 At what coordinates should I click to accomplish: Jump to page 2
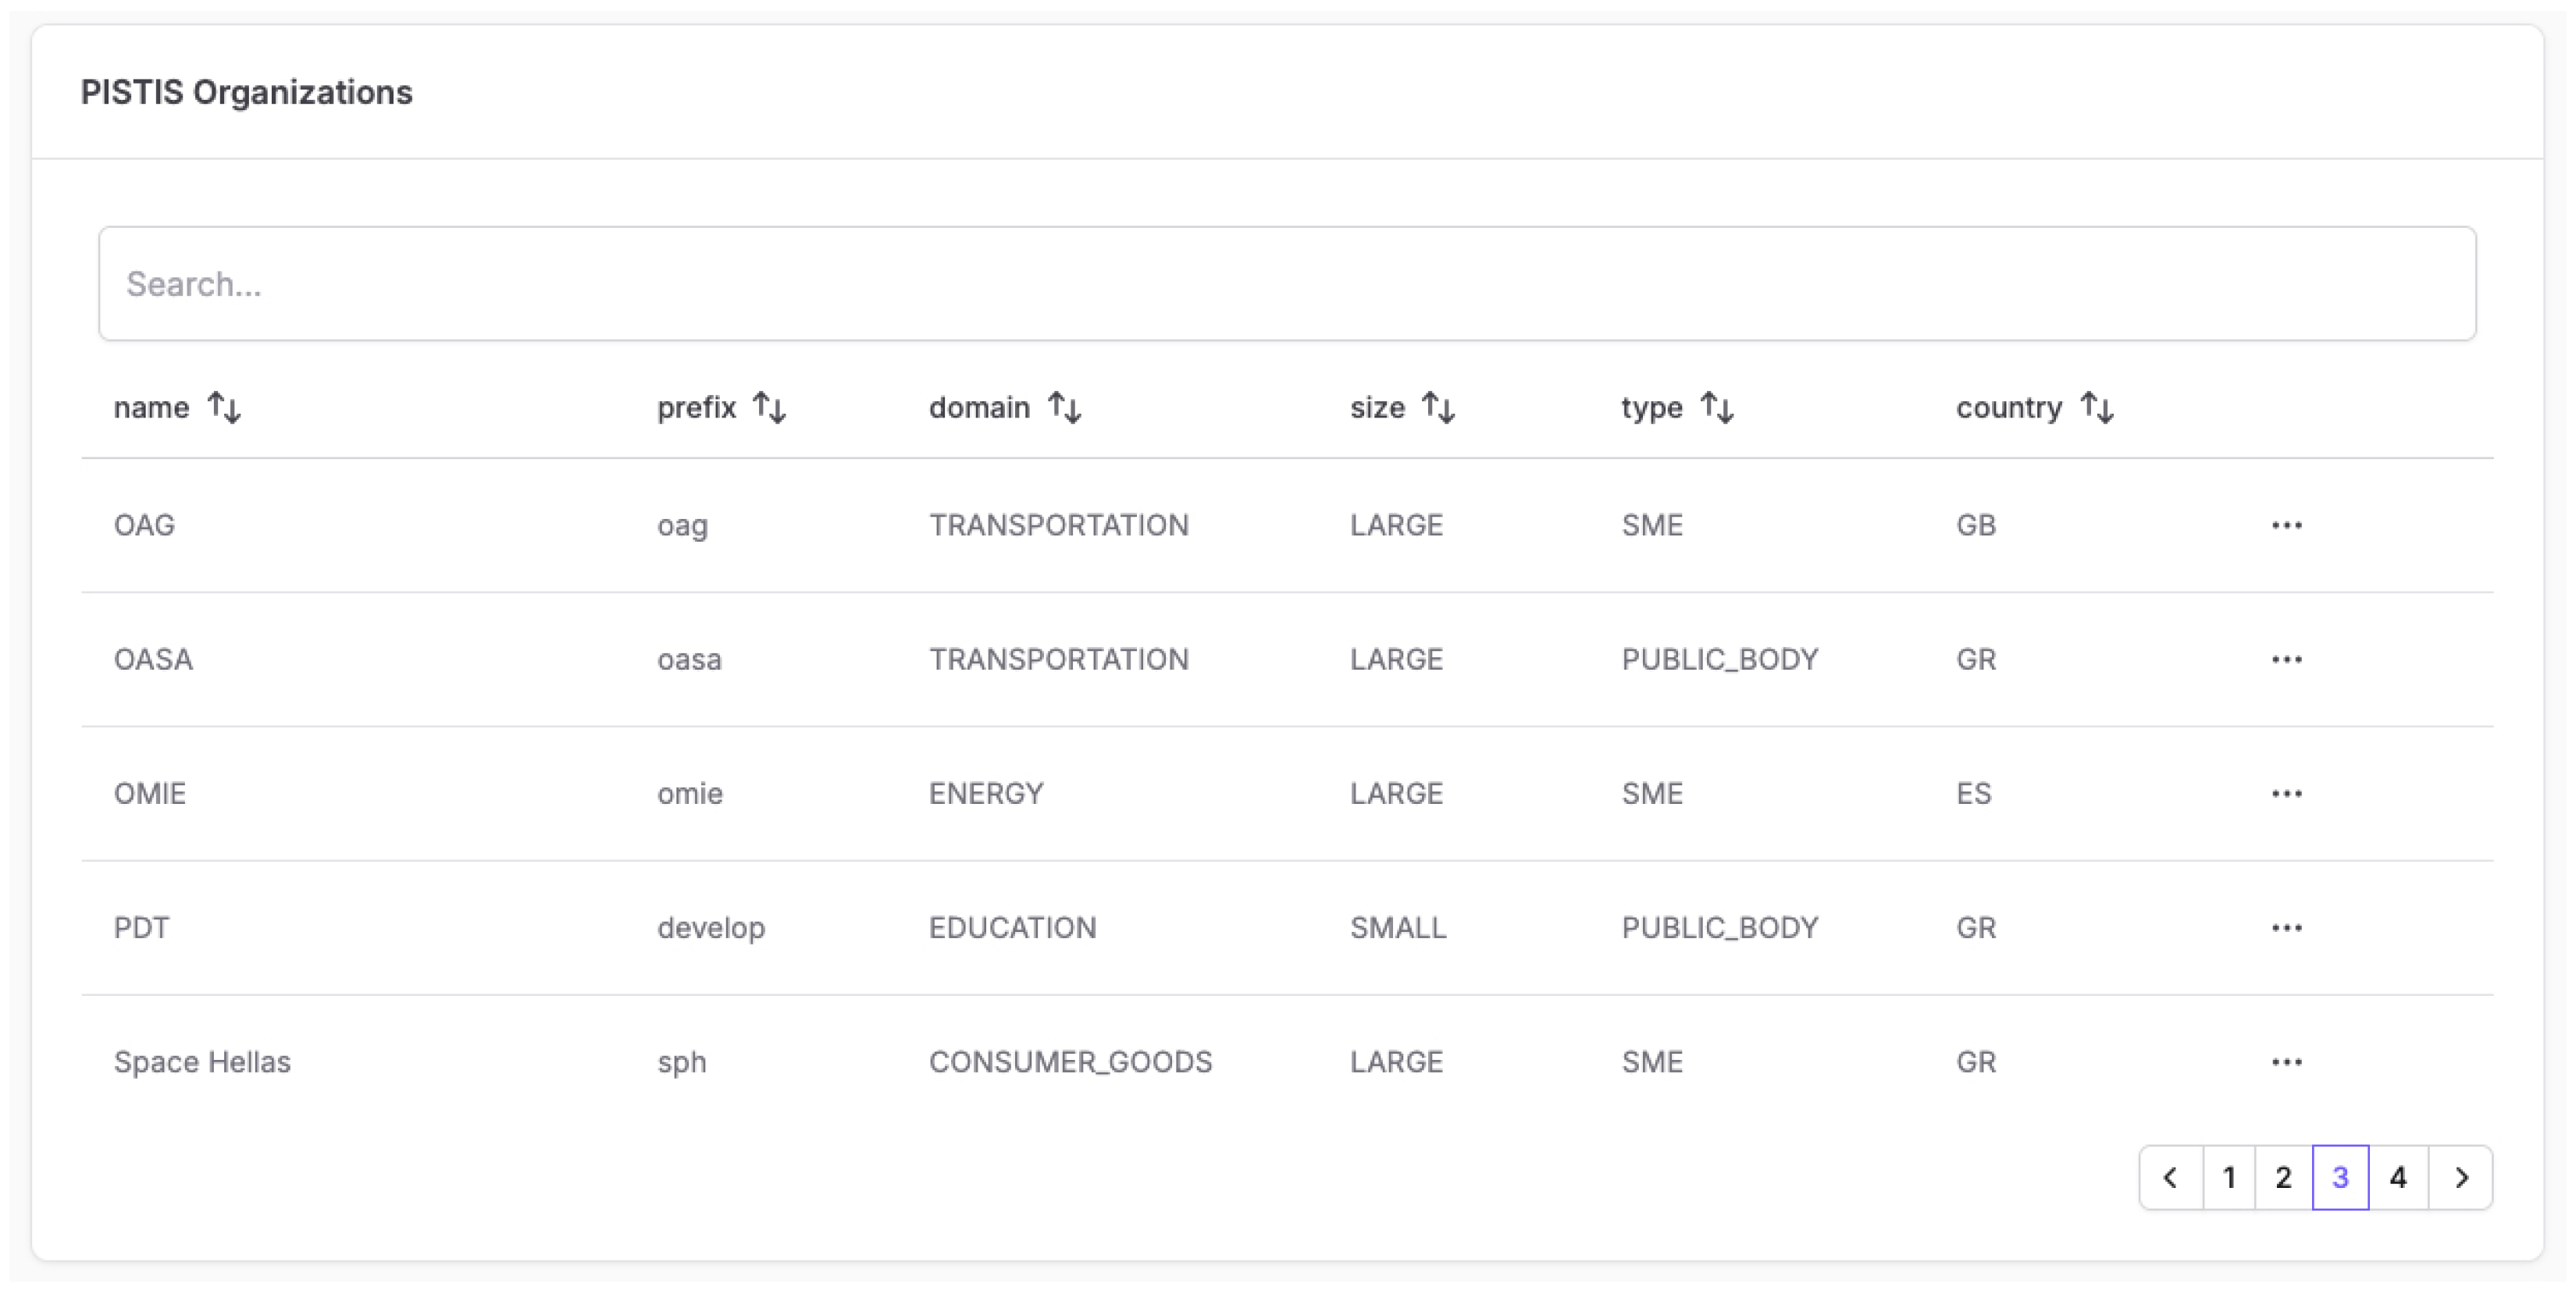pyautogui.click(x=2283, y=1178)
